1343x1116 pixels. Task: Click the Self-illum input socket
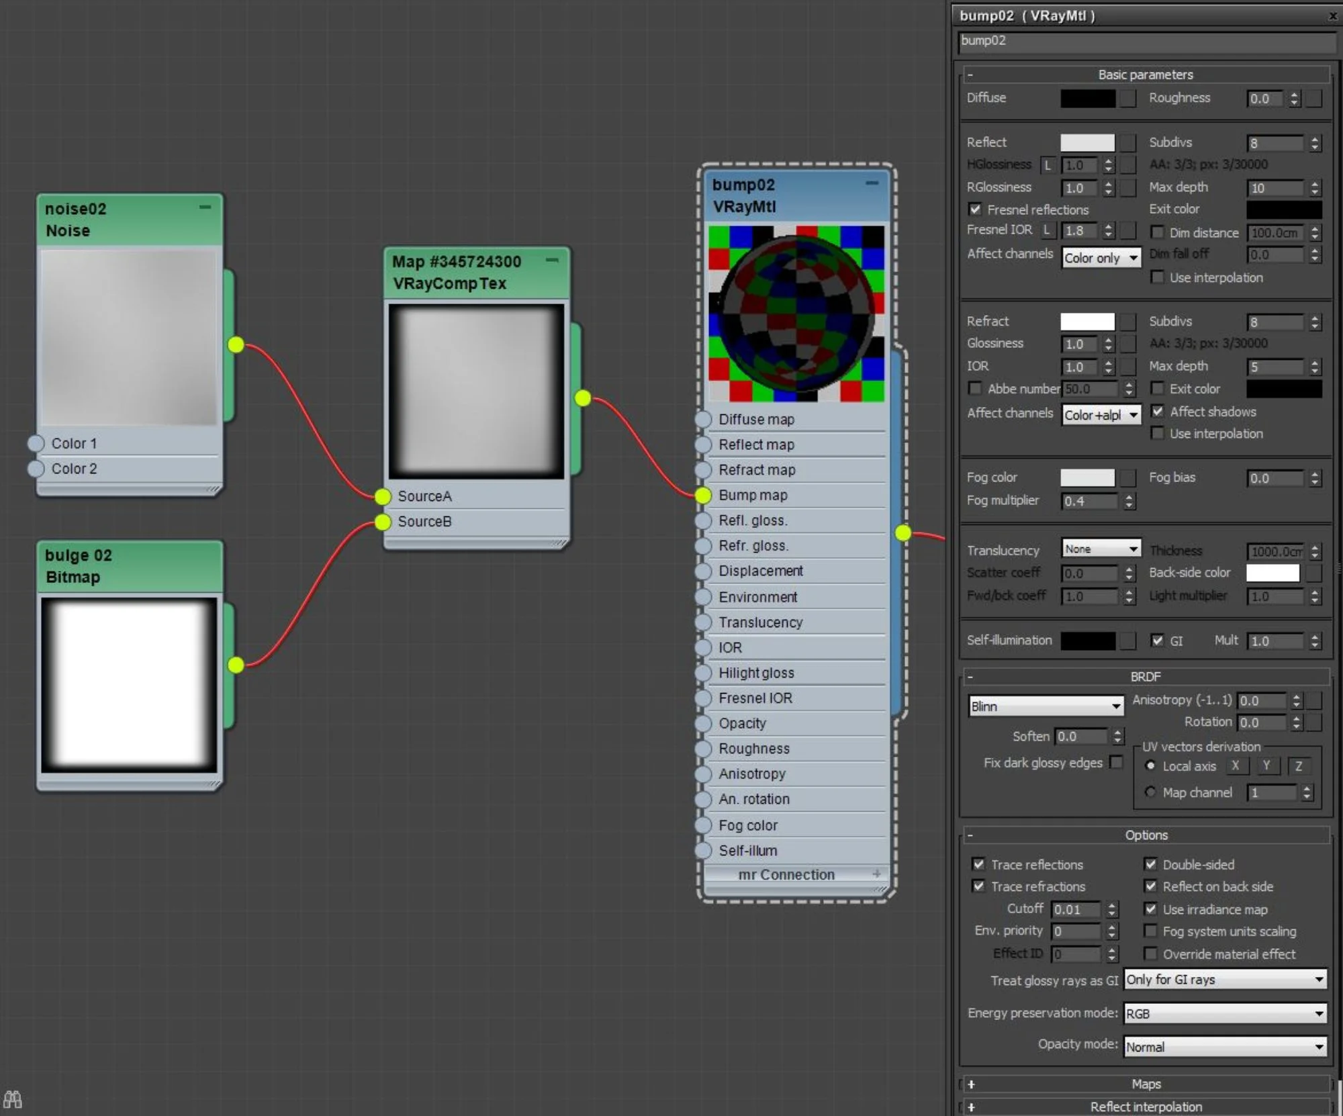coord(703,851)
